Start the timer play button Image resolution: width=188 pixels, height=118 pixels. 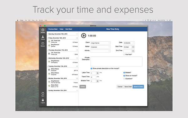pos(84,36)
